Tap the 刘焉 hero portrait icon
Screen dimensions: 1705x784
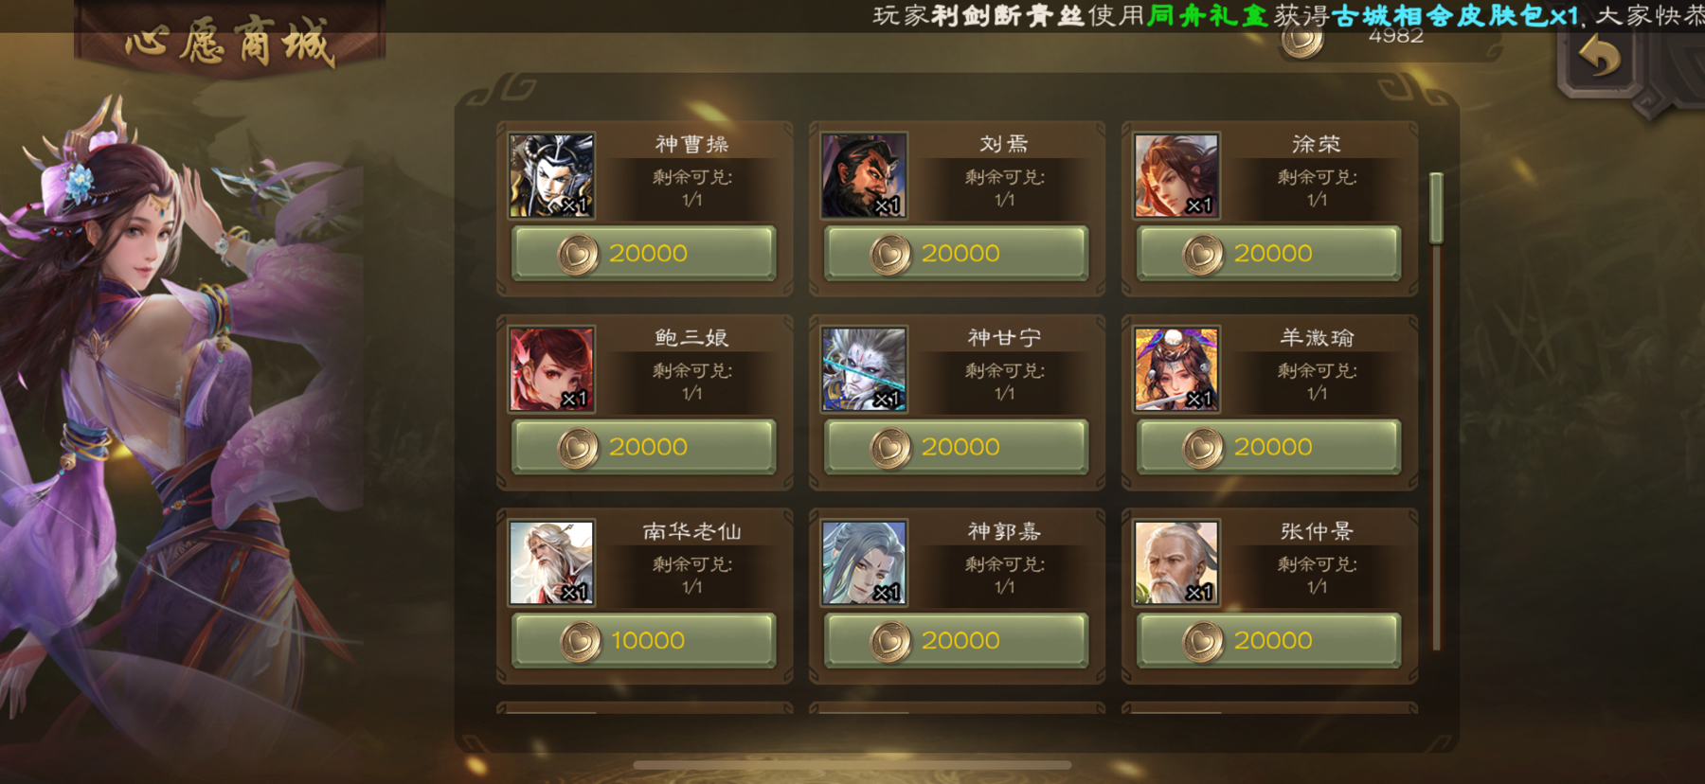865,175
